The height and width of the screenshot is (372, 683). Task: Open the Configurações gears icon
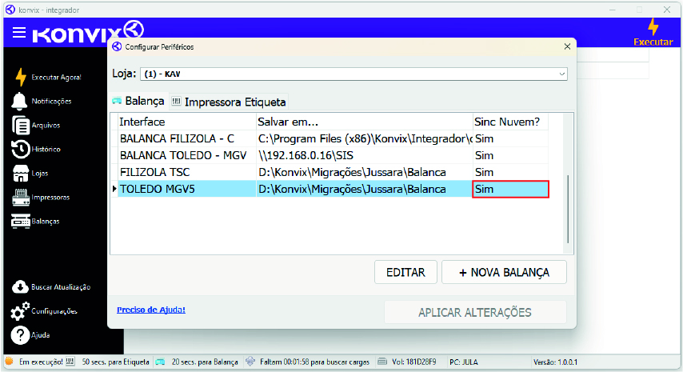20,311
